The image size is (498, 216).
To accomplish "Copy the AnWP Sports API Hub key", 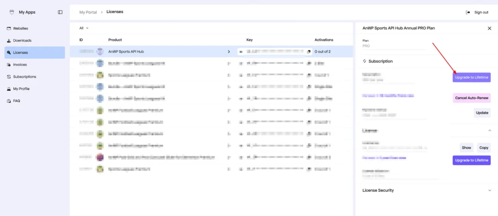I will [x=308, y=52].
